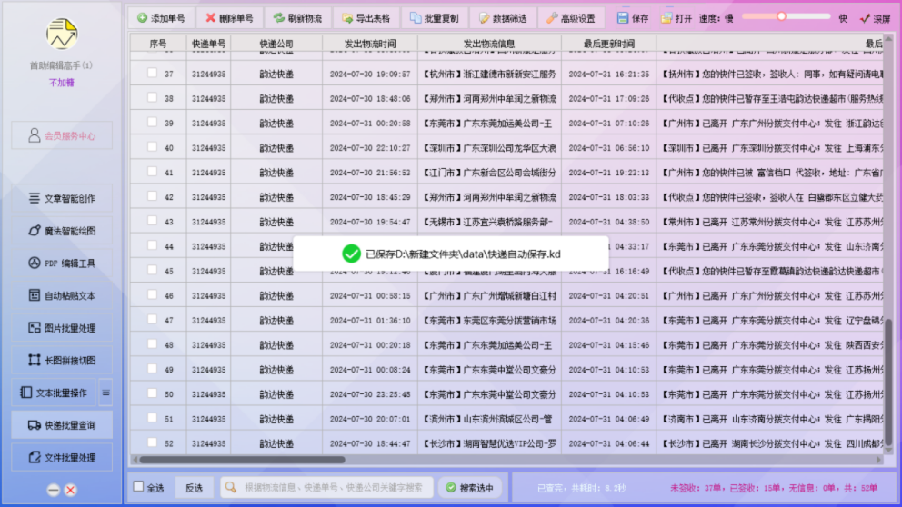
Task: Click time cell 2024-07-30 19:09:57
Action: click(x=370, y=74)
